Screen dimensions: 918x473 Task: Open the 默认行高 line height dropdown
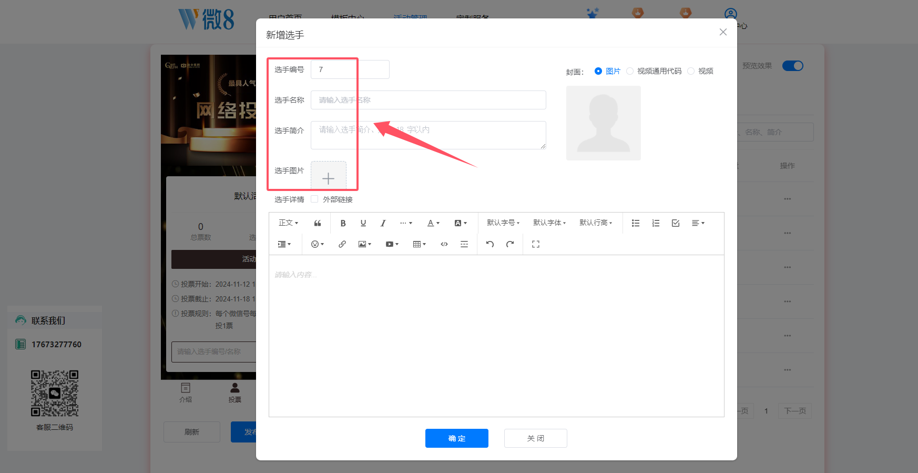(596, 223)
